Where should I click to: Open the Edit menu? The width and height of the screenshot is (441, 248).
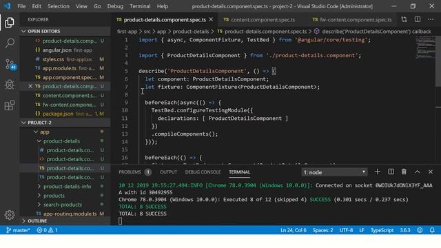coord(37,6)
